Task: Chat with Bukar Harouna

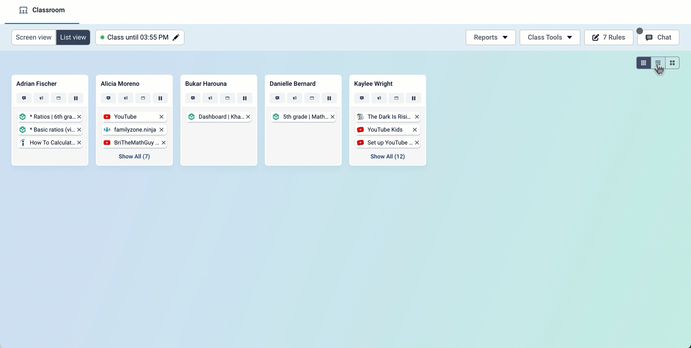Action: coord(193,98)
